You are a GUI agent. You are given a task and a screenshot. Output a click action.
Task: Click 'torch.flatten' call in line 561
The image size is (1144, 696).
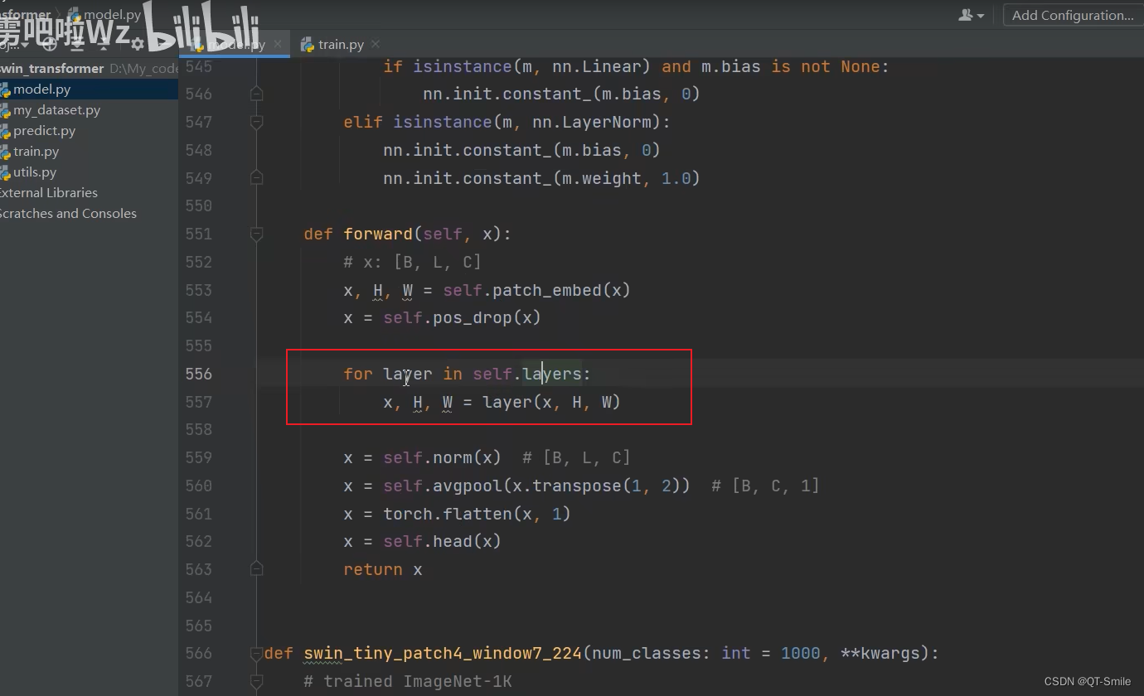[448, 514]
